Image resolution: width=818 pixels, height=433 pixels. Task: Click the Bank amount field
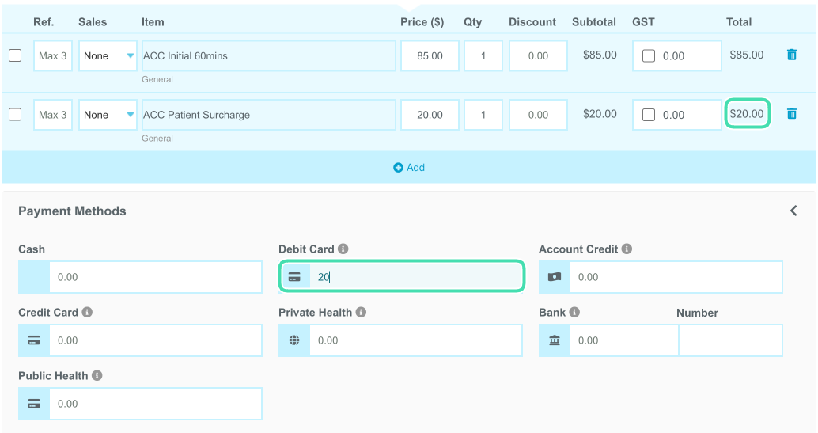click(x=624, y=340)
